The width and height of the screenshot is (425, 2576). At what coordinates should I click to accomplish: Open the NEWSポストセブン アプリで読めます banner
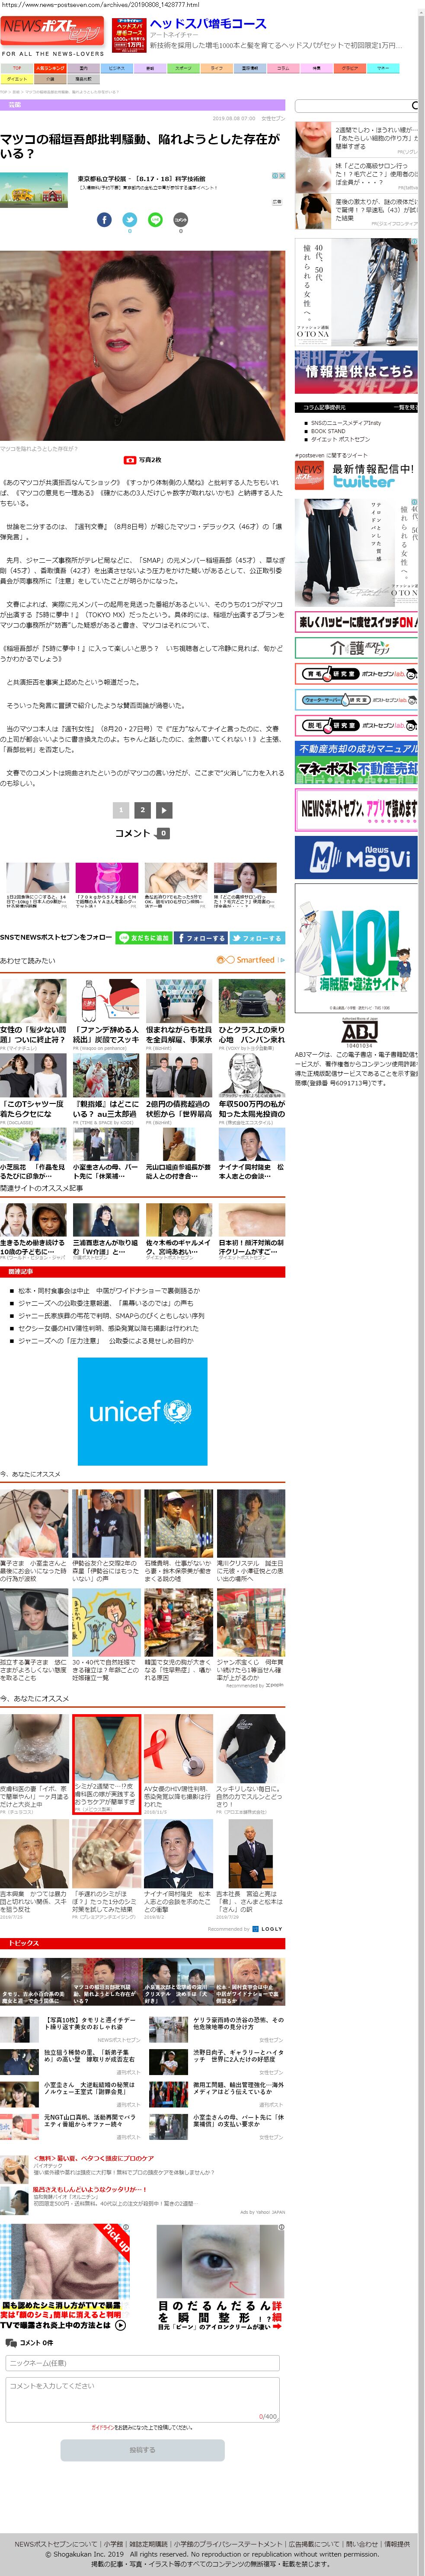[x=356, y=809]
